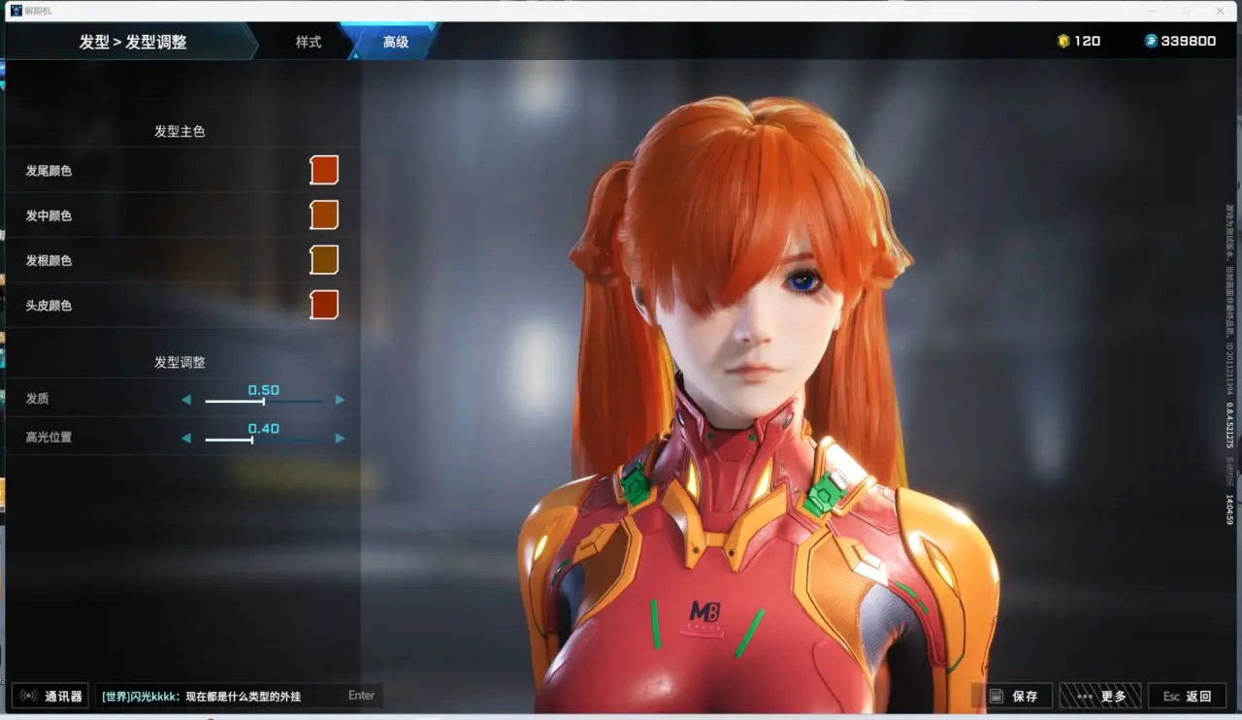Image resolution: width=1242 pixels, height=720 pixels.
Task: Click the 高光位置 slider track
Action: (x=263, y=440)
